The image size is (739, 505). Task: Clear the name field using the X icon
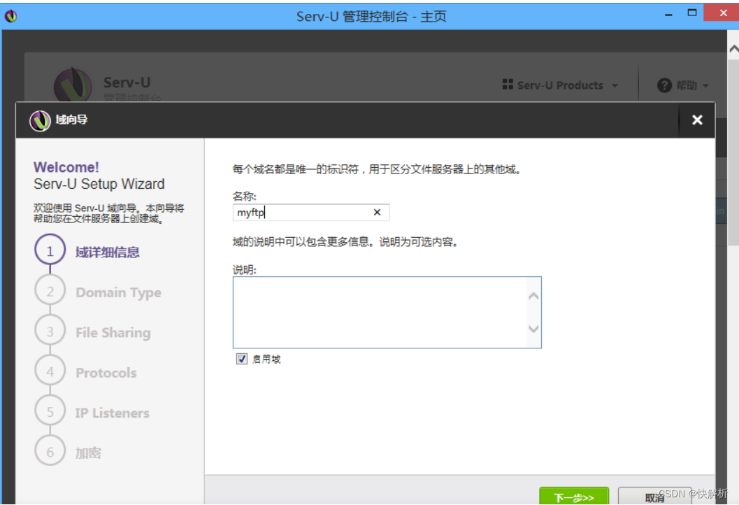click(376, 212)
